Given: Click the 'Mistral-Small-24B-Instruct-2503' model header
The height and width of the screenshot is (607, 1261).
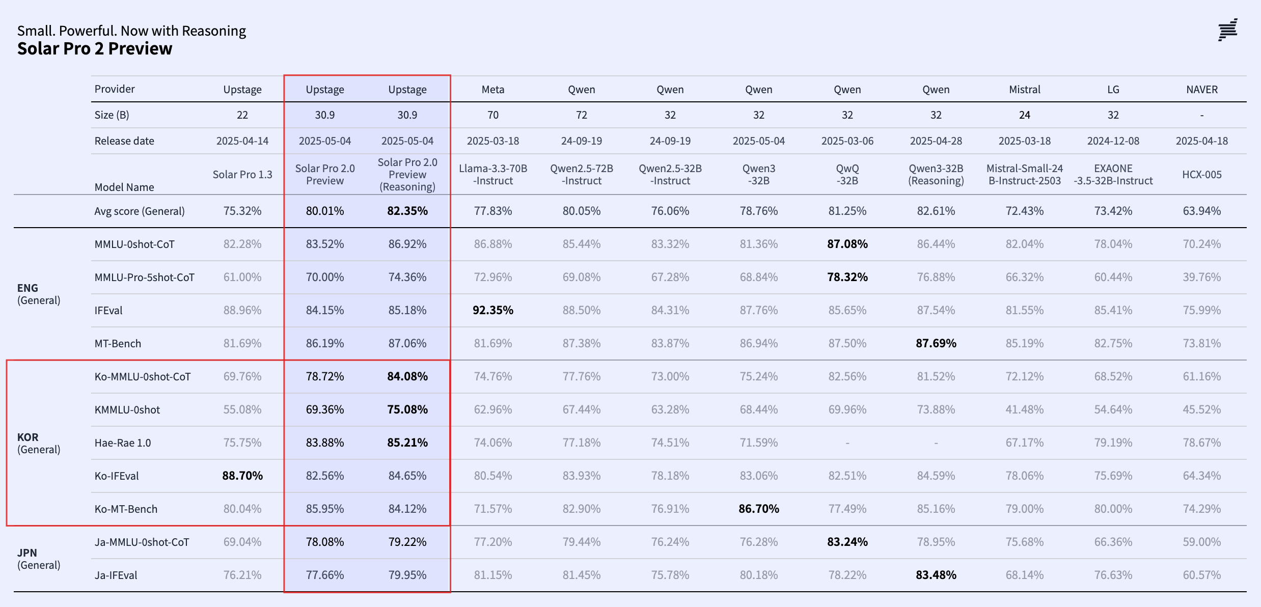Looking at the screenshot, I should tap(1025, 175).
